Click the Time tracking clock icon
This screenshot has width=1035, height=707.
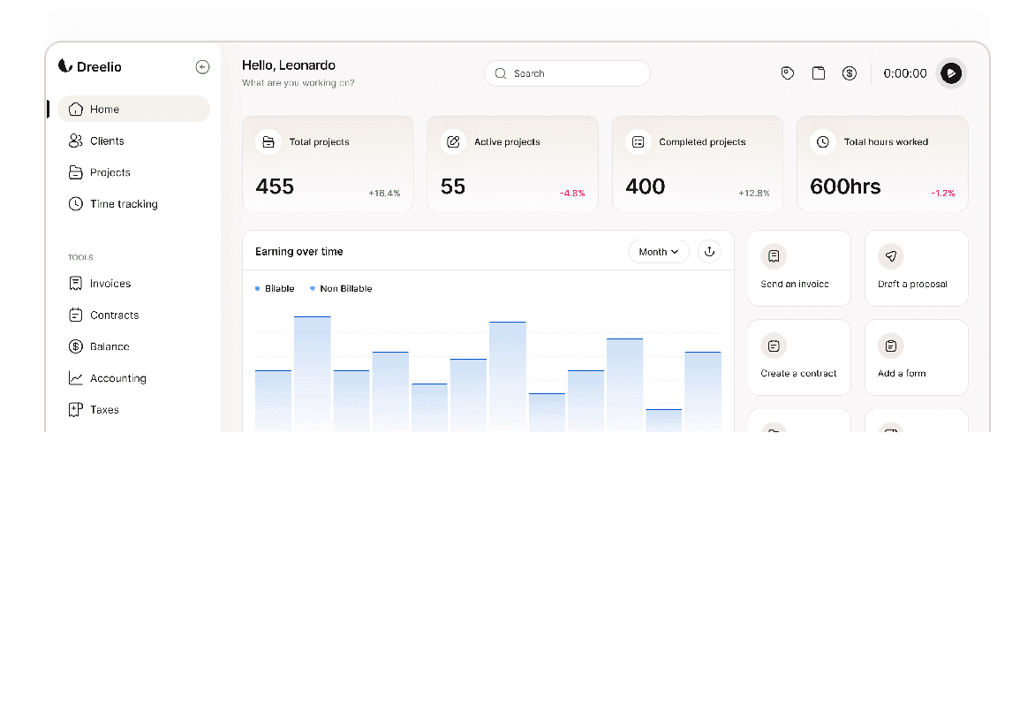tap(76, 204)
